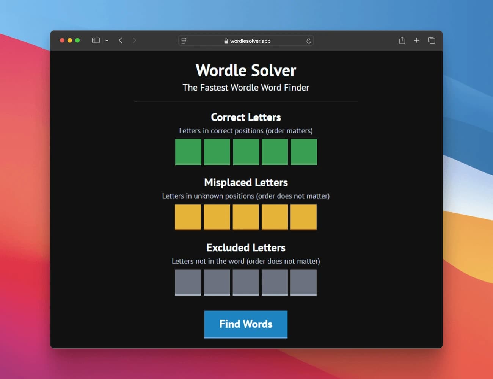Open the page appearance options in the address bar

click(184, 41)
